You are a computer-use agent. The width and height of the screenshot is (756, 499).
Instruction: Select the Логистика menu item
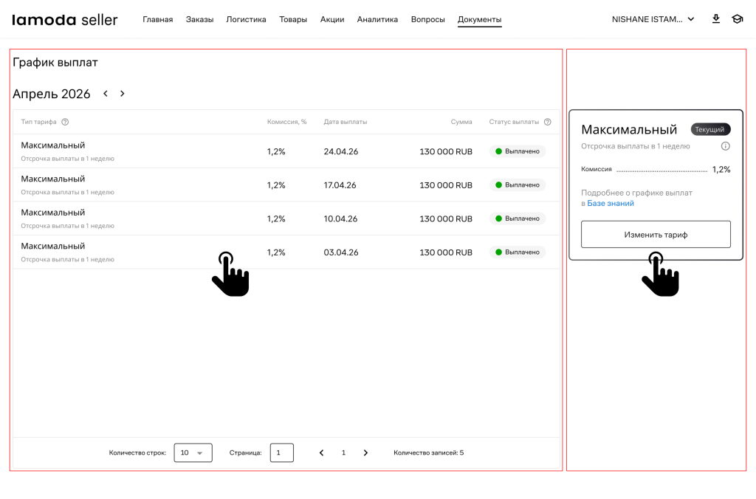pos(246,19)
